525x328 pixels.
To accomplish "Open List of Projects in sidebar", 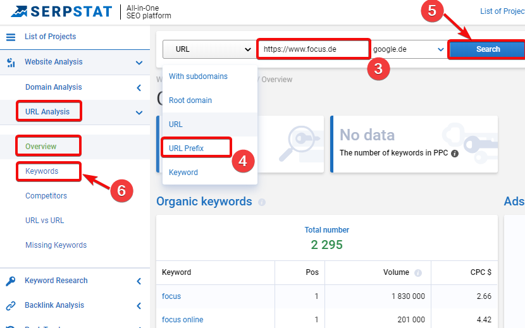I will point(50,37).
